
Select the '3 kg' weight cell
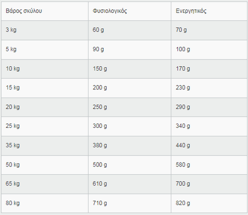45,30
